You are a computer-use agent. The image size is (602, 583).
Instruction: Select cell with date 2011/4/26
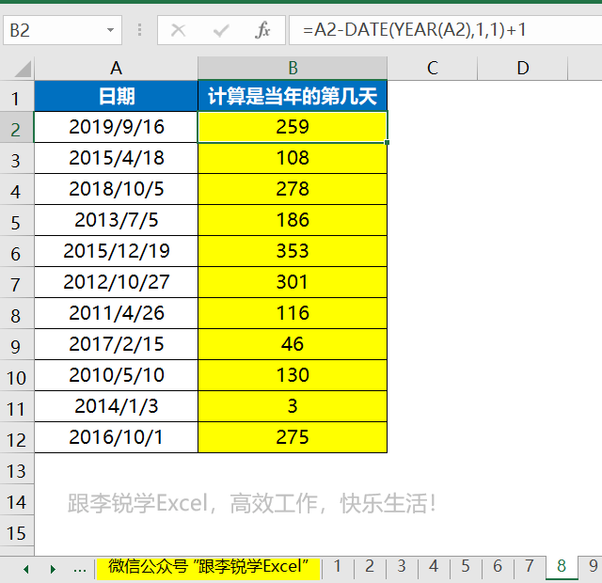pos(116,313)
